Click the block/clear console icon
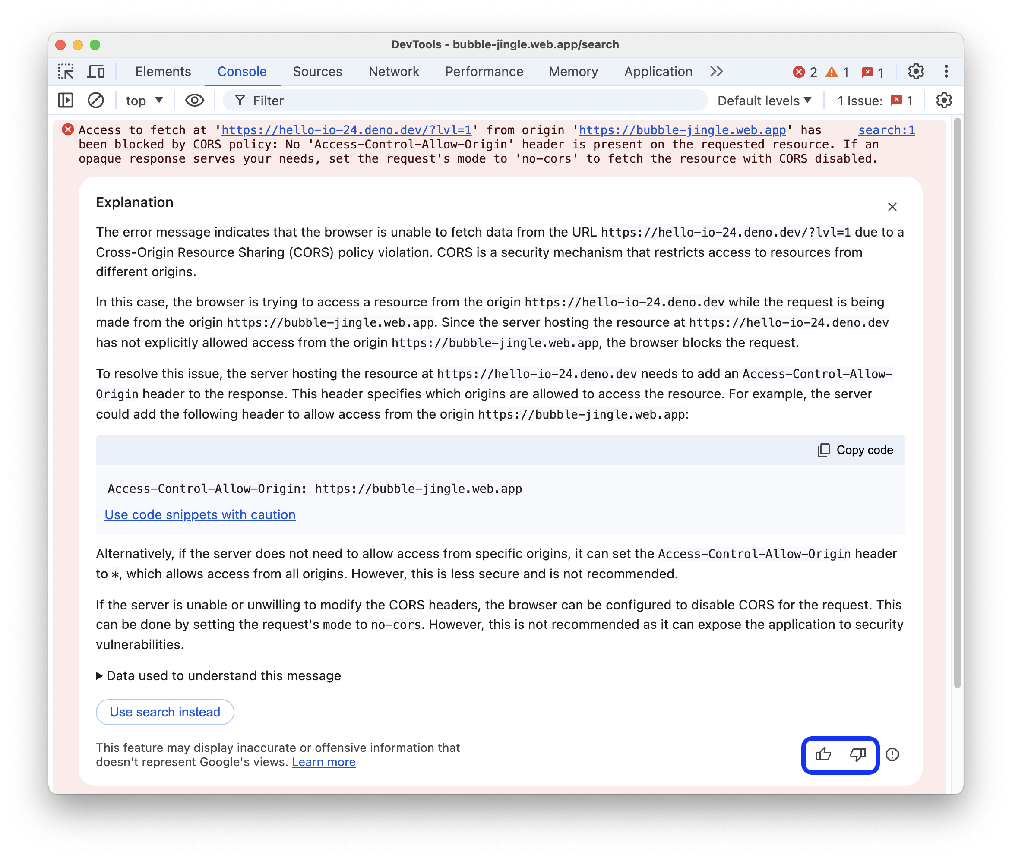 [95, 101]
